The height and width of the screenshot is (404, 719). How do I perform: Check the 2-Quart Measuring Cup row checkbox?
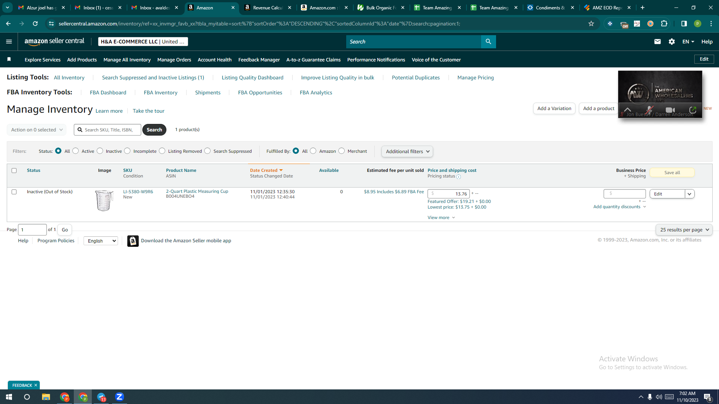coord(14,192)
